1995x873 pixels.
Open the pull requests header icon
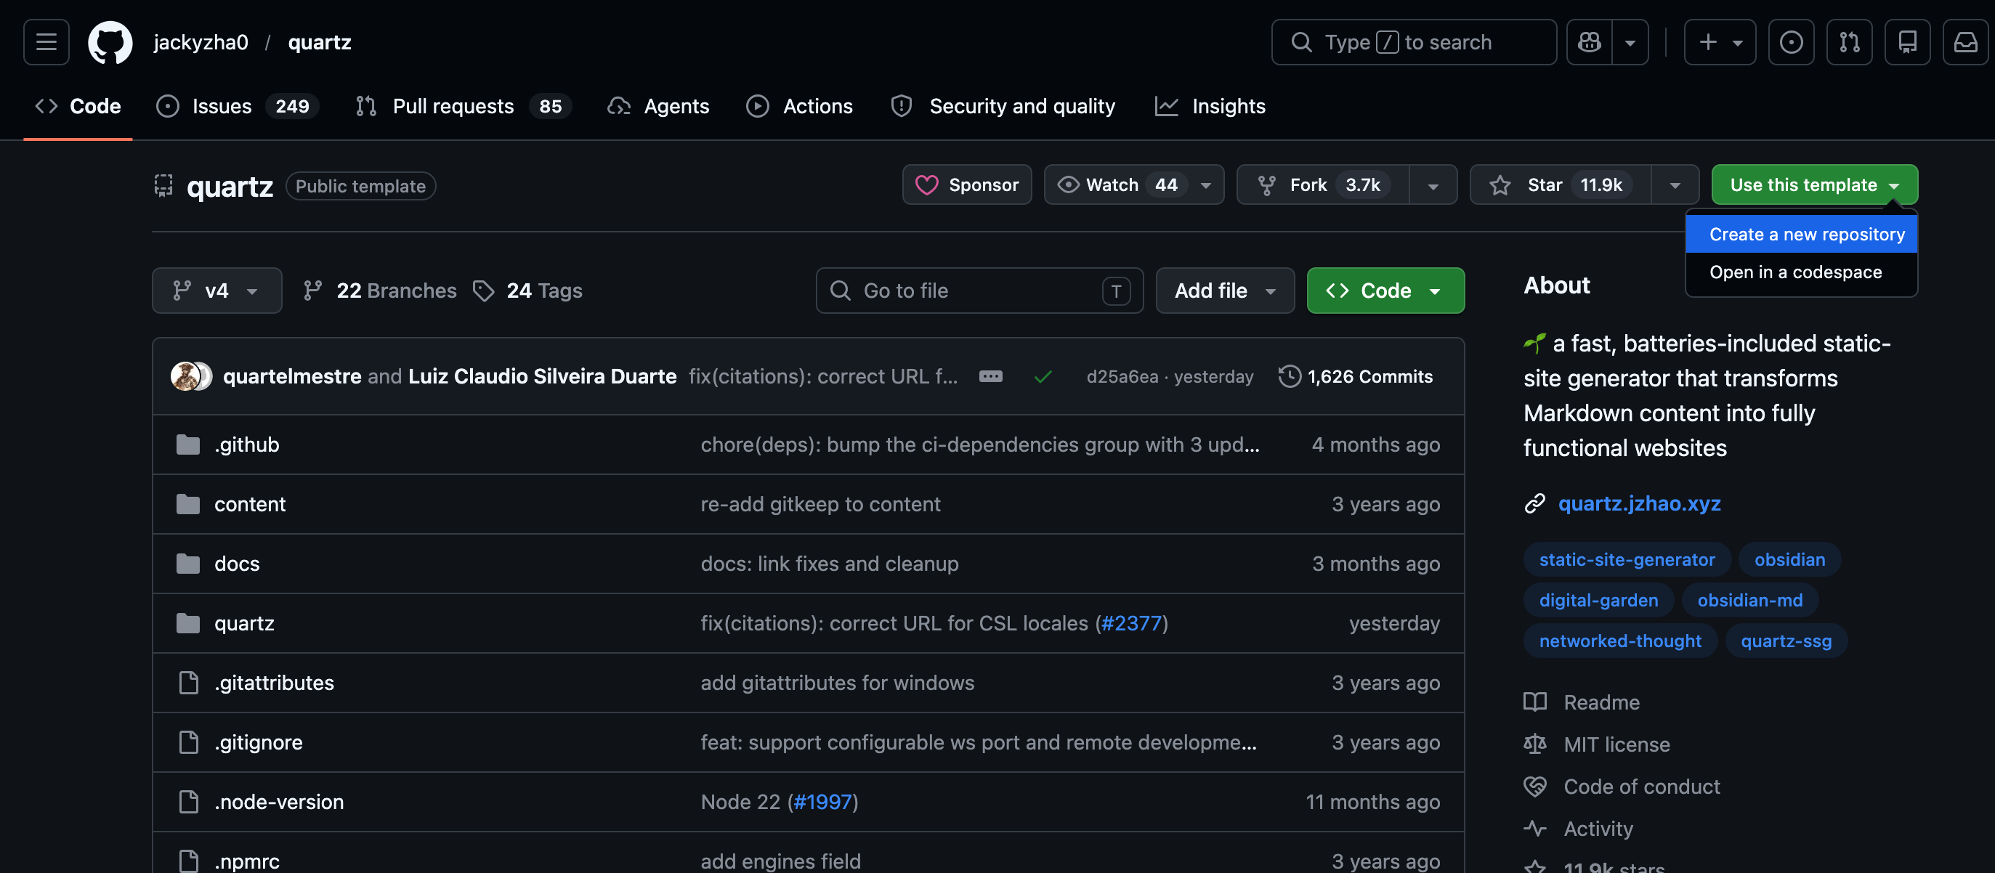[1850, 42]
